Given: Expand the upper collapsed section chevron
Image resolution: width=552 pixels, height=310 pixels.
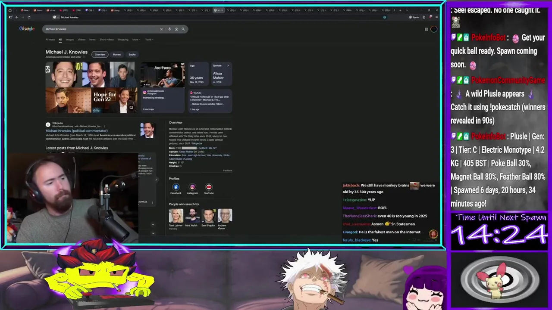Looking at the screenshot, I should click(153, 224).
